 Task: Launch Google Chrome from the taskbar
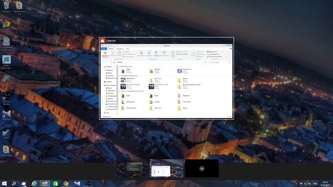click(x=66, y=183)
